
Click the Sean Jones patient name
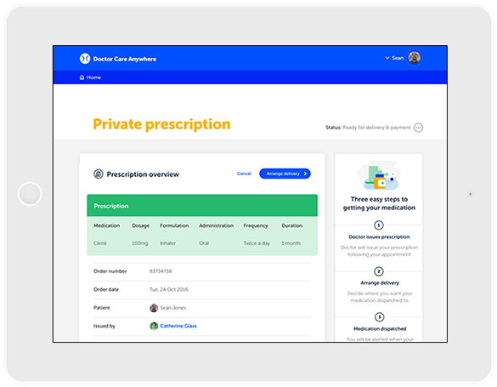pyautogui.click(x=173, y=308)
